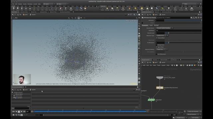Click the source_first_input node
Image resolution: width=213 pixels, height=119 pixels.
160,77
